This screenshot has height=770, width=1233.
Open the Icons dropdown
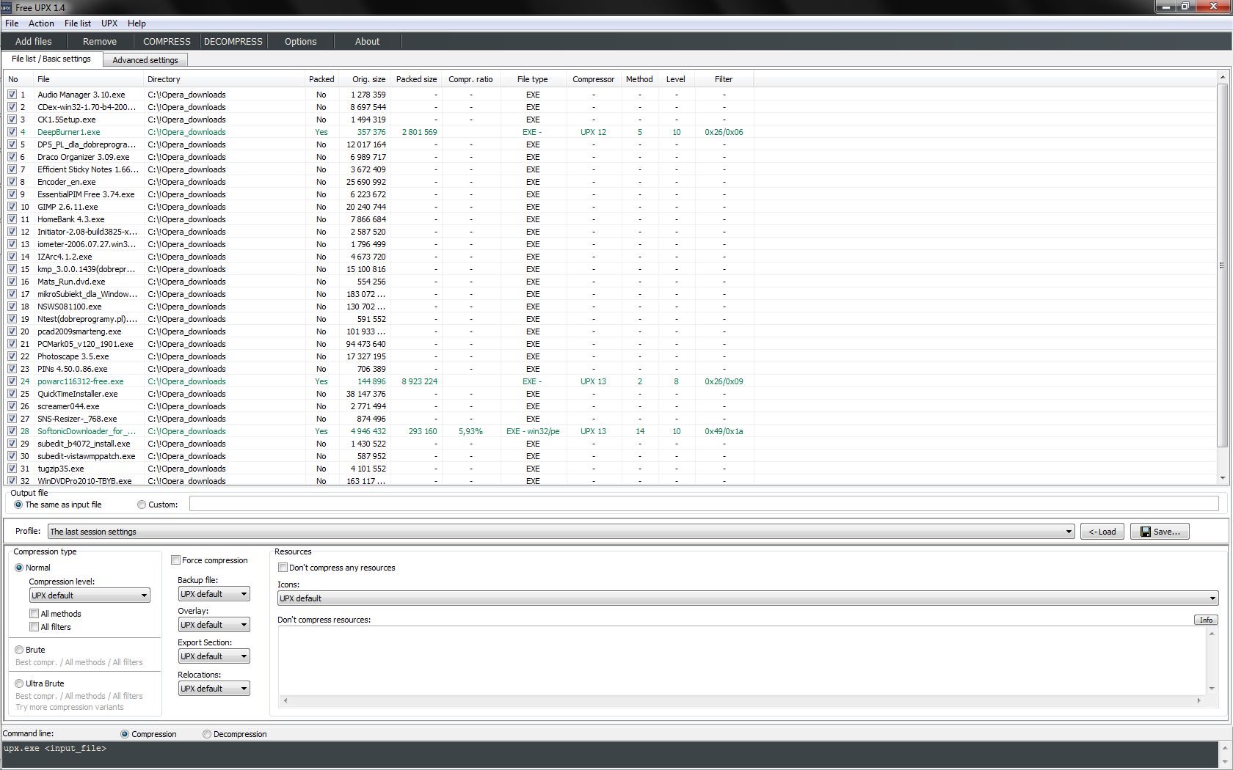pyautogui.click(x=748, y=598)
